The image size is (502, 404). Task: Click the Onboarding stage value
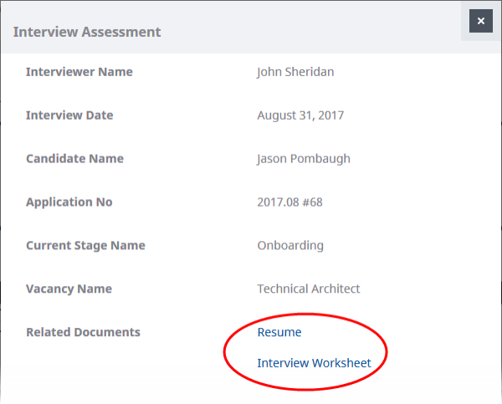[290, 246]
